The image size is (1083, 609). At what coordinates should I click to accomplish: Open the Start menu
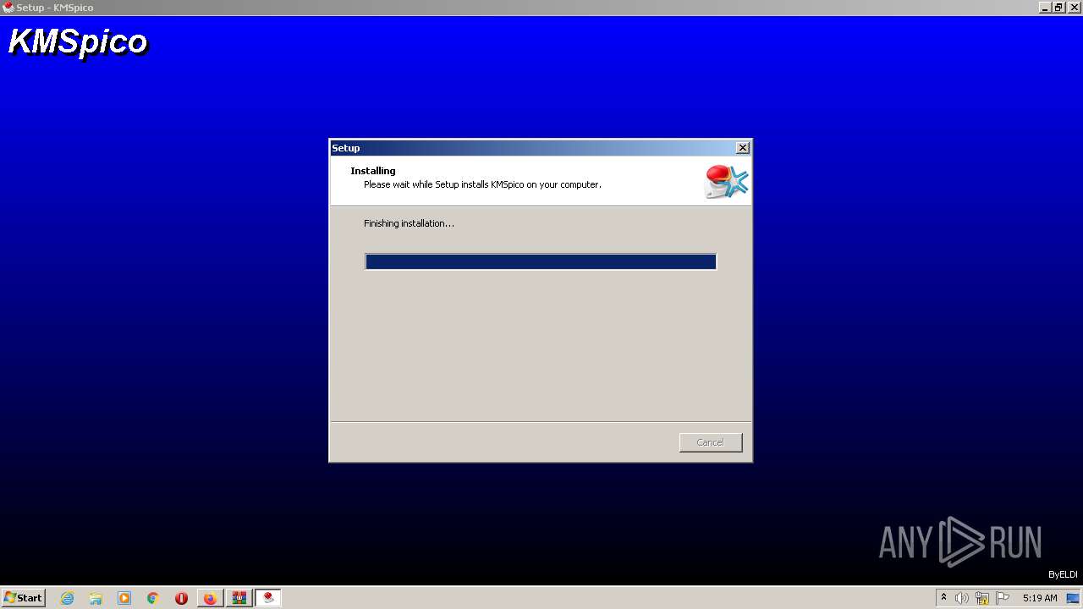point(23,598)
